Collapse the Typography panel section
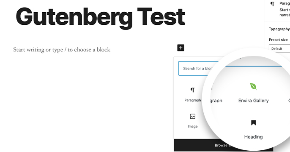The height and width of the screenshot is (152, 290). pyautogui.click(x=279, y=29)
